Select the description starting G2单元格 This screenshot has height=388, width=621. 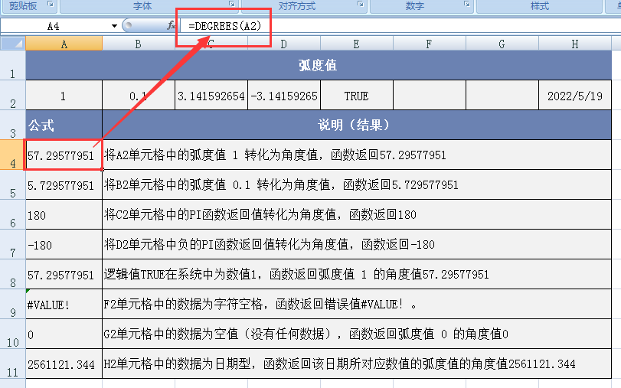tap(357, 334)
